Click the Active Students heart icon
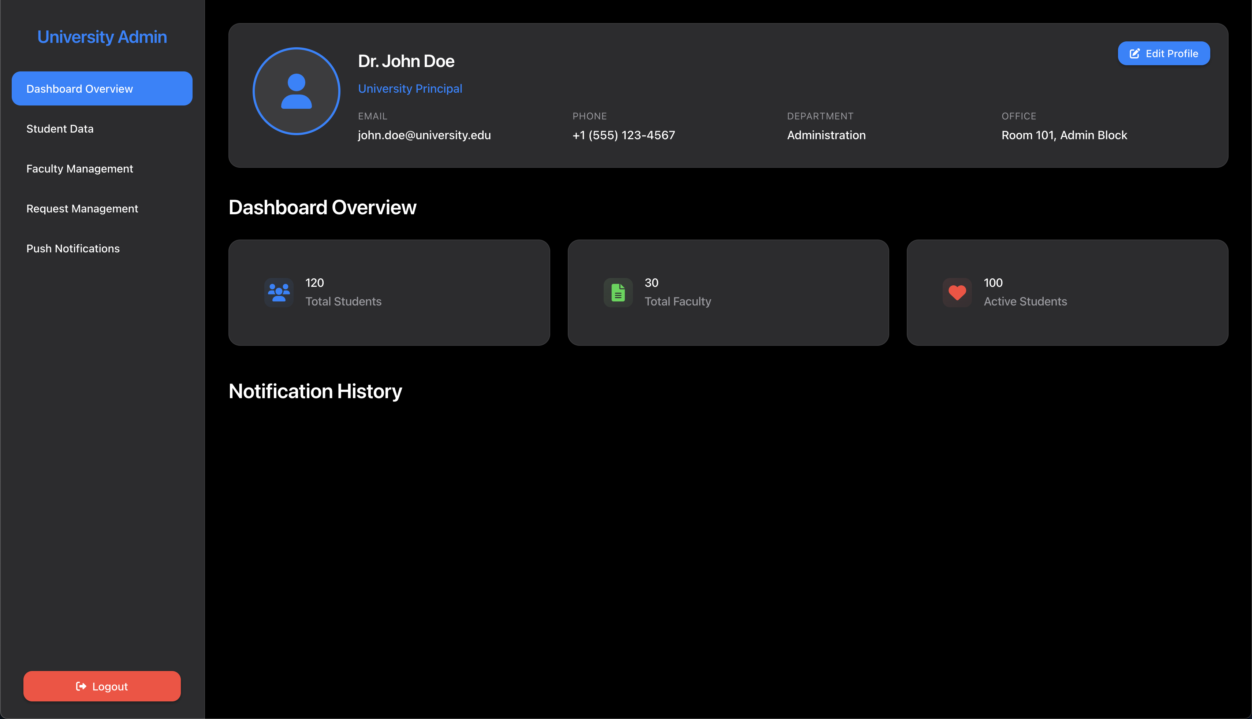This screenshot has height=719, width=1252. (957, 292)
